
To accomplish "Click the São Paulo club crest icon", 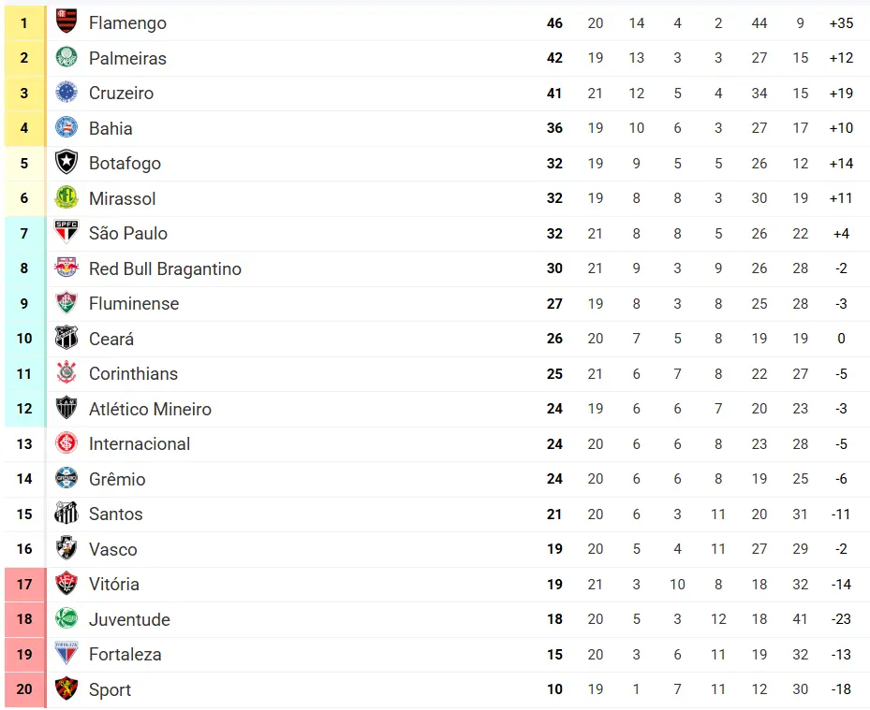I will pyautogui.click(x=66, y=233).
